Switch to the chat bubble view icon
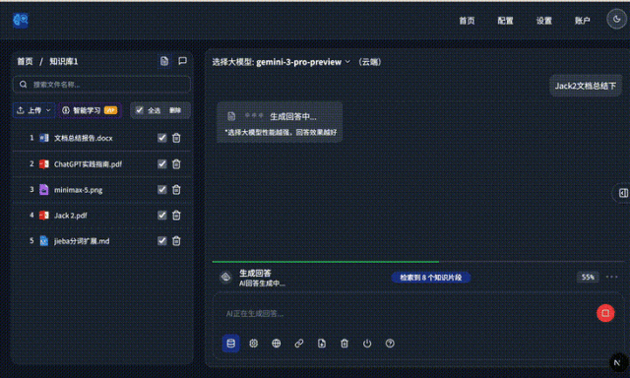Screen dimensions: 630x378 click(x=182, y=61)
